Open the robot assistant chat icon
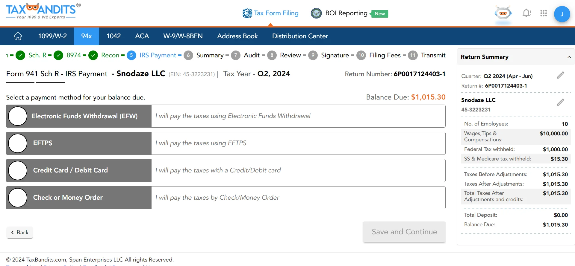This screenshot has width=575, height=266. coord(503,13)
